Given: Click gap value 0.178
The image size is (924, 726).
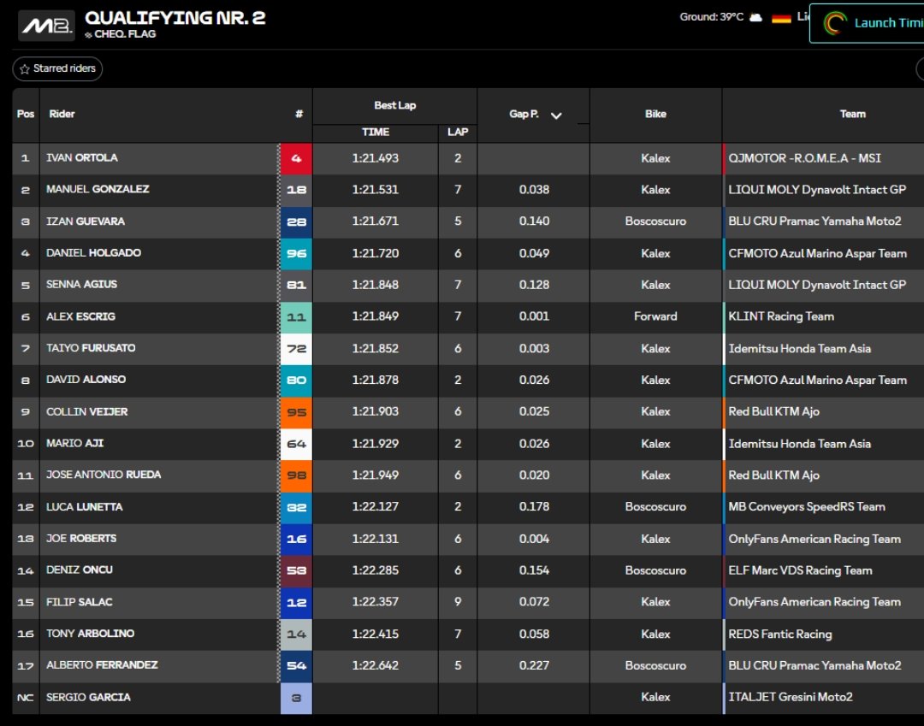Looking at the screenshot, I should click(x=534, y=506).
